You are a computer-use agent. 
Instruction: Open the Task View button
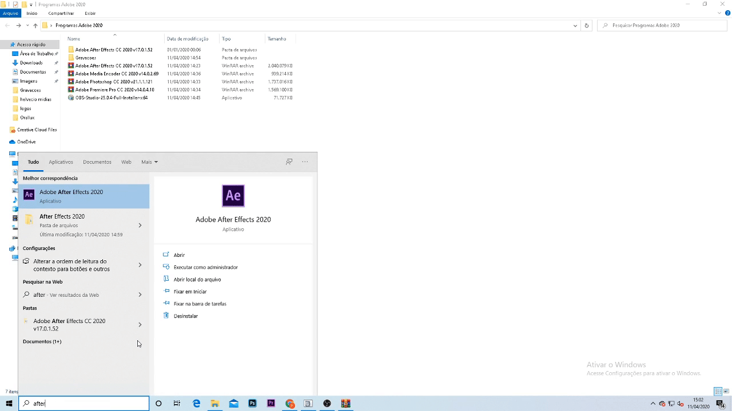pos(177,404)
